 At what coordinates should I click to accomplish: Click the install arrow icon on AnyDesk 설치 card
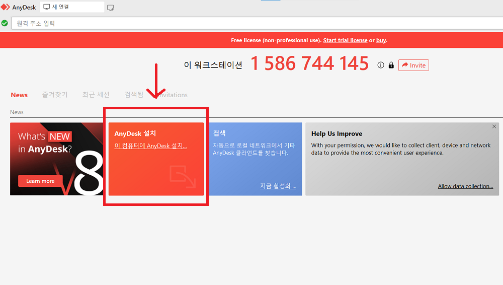(x=183, y=176)
